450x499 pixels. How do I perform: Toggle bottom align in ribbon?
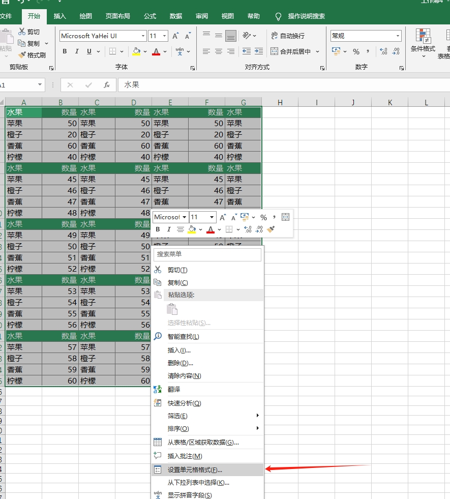[x=231, y=36]
